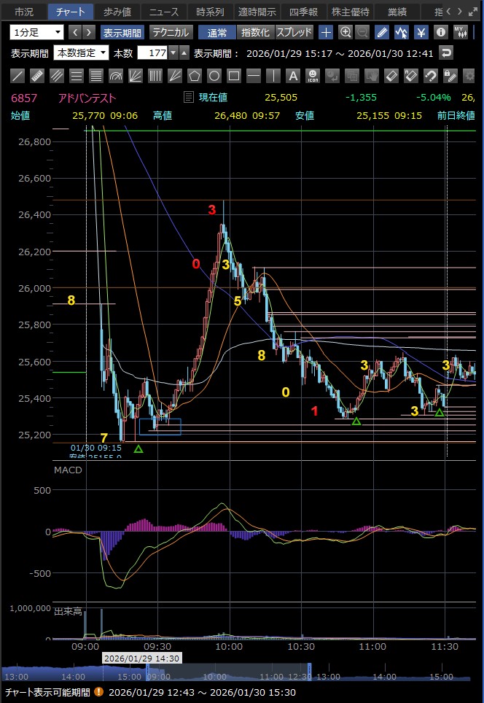This screenshot has width=484, height=703.
Task: Click the zoom in magnifier icon
Action: click(x=345, y=32)
